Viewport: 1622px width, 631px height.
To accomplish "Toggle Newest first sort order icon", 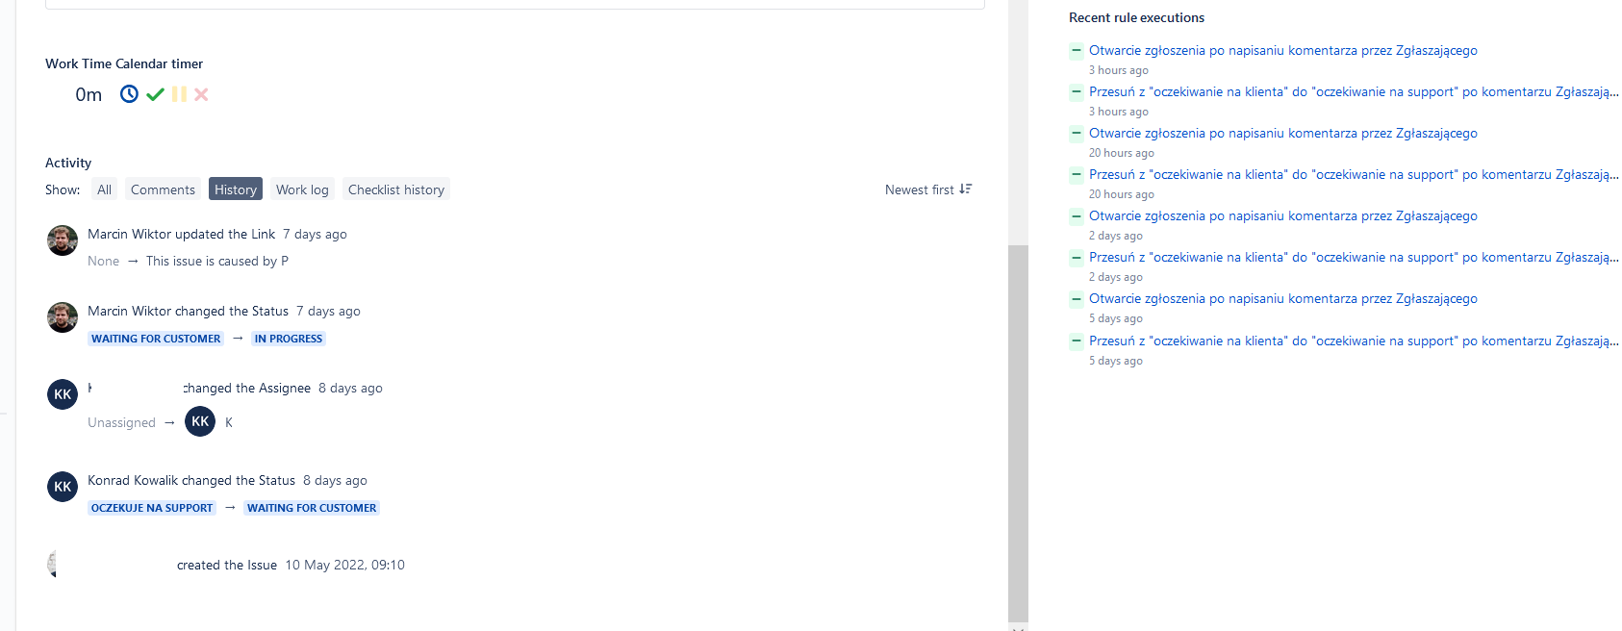I will coord(966,189).
